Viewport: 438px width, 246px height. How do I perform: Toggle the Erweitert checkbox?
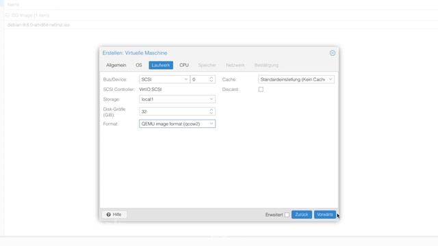(x=287, y=215)
